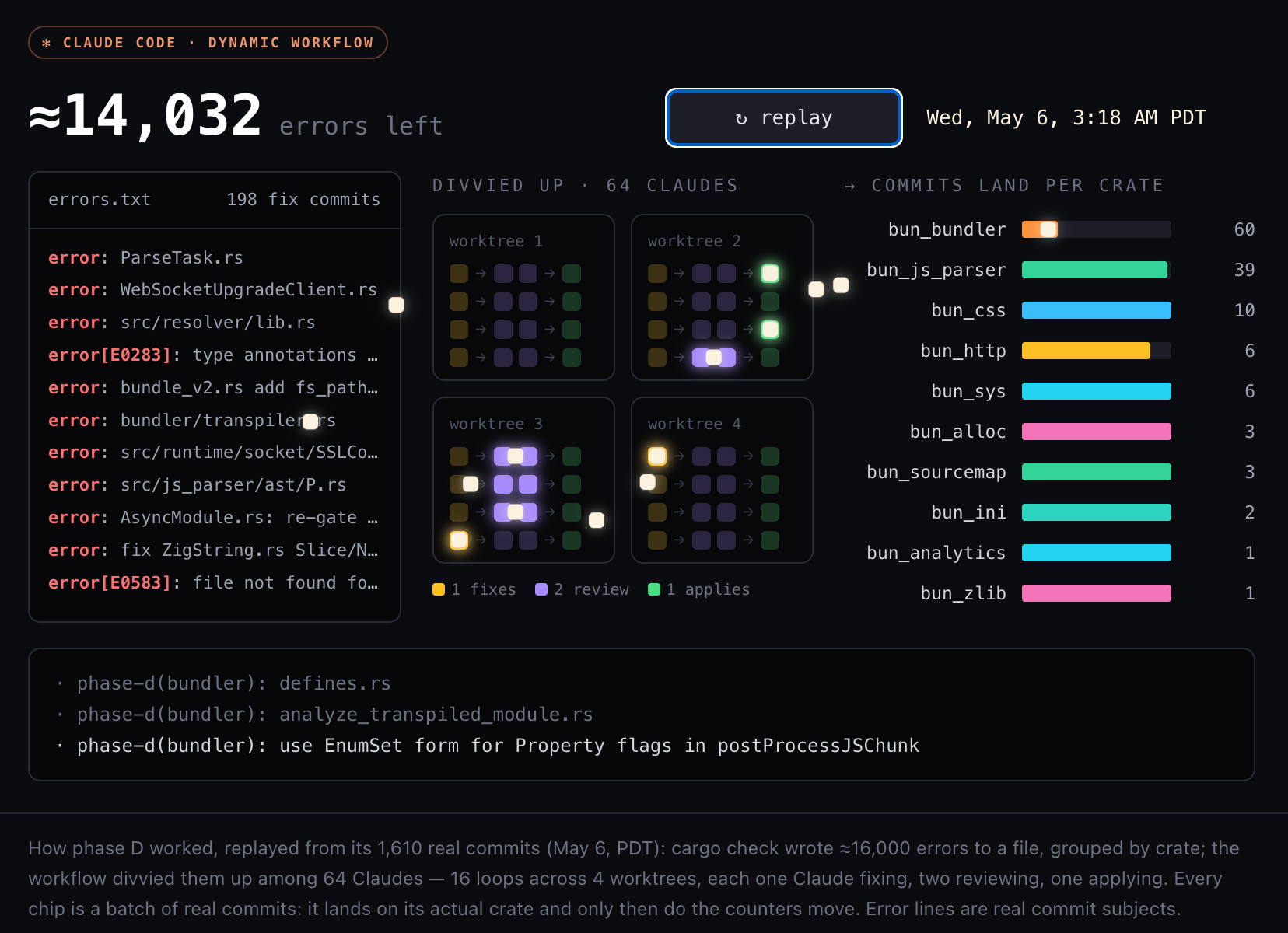
Task: Click the Claude Code Dynamic Workflow badge
Action: (208, 43)
